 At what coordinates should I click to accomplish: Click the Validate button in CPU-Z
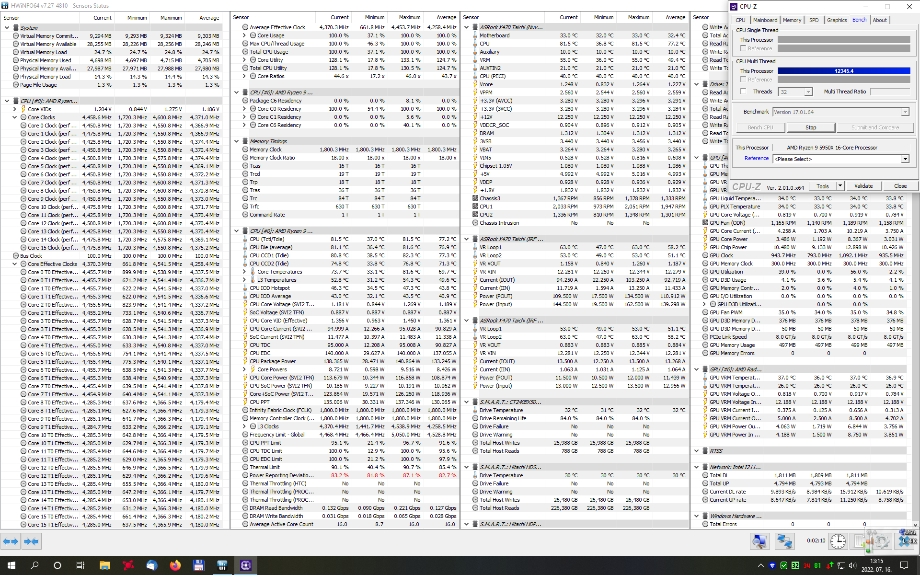[863, 186]
